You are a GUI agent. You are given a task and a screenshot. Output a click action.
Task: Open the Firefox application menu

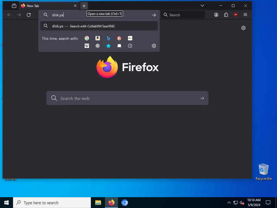click(x=245, y=15)
